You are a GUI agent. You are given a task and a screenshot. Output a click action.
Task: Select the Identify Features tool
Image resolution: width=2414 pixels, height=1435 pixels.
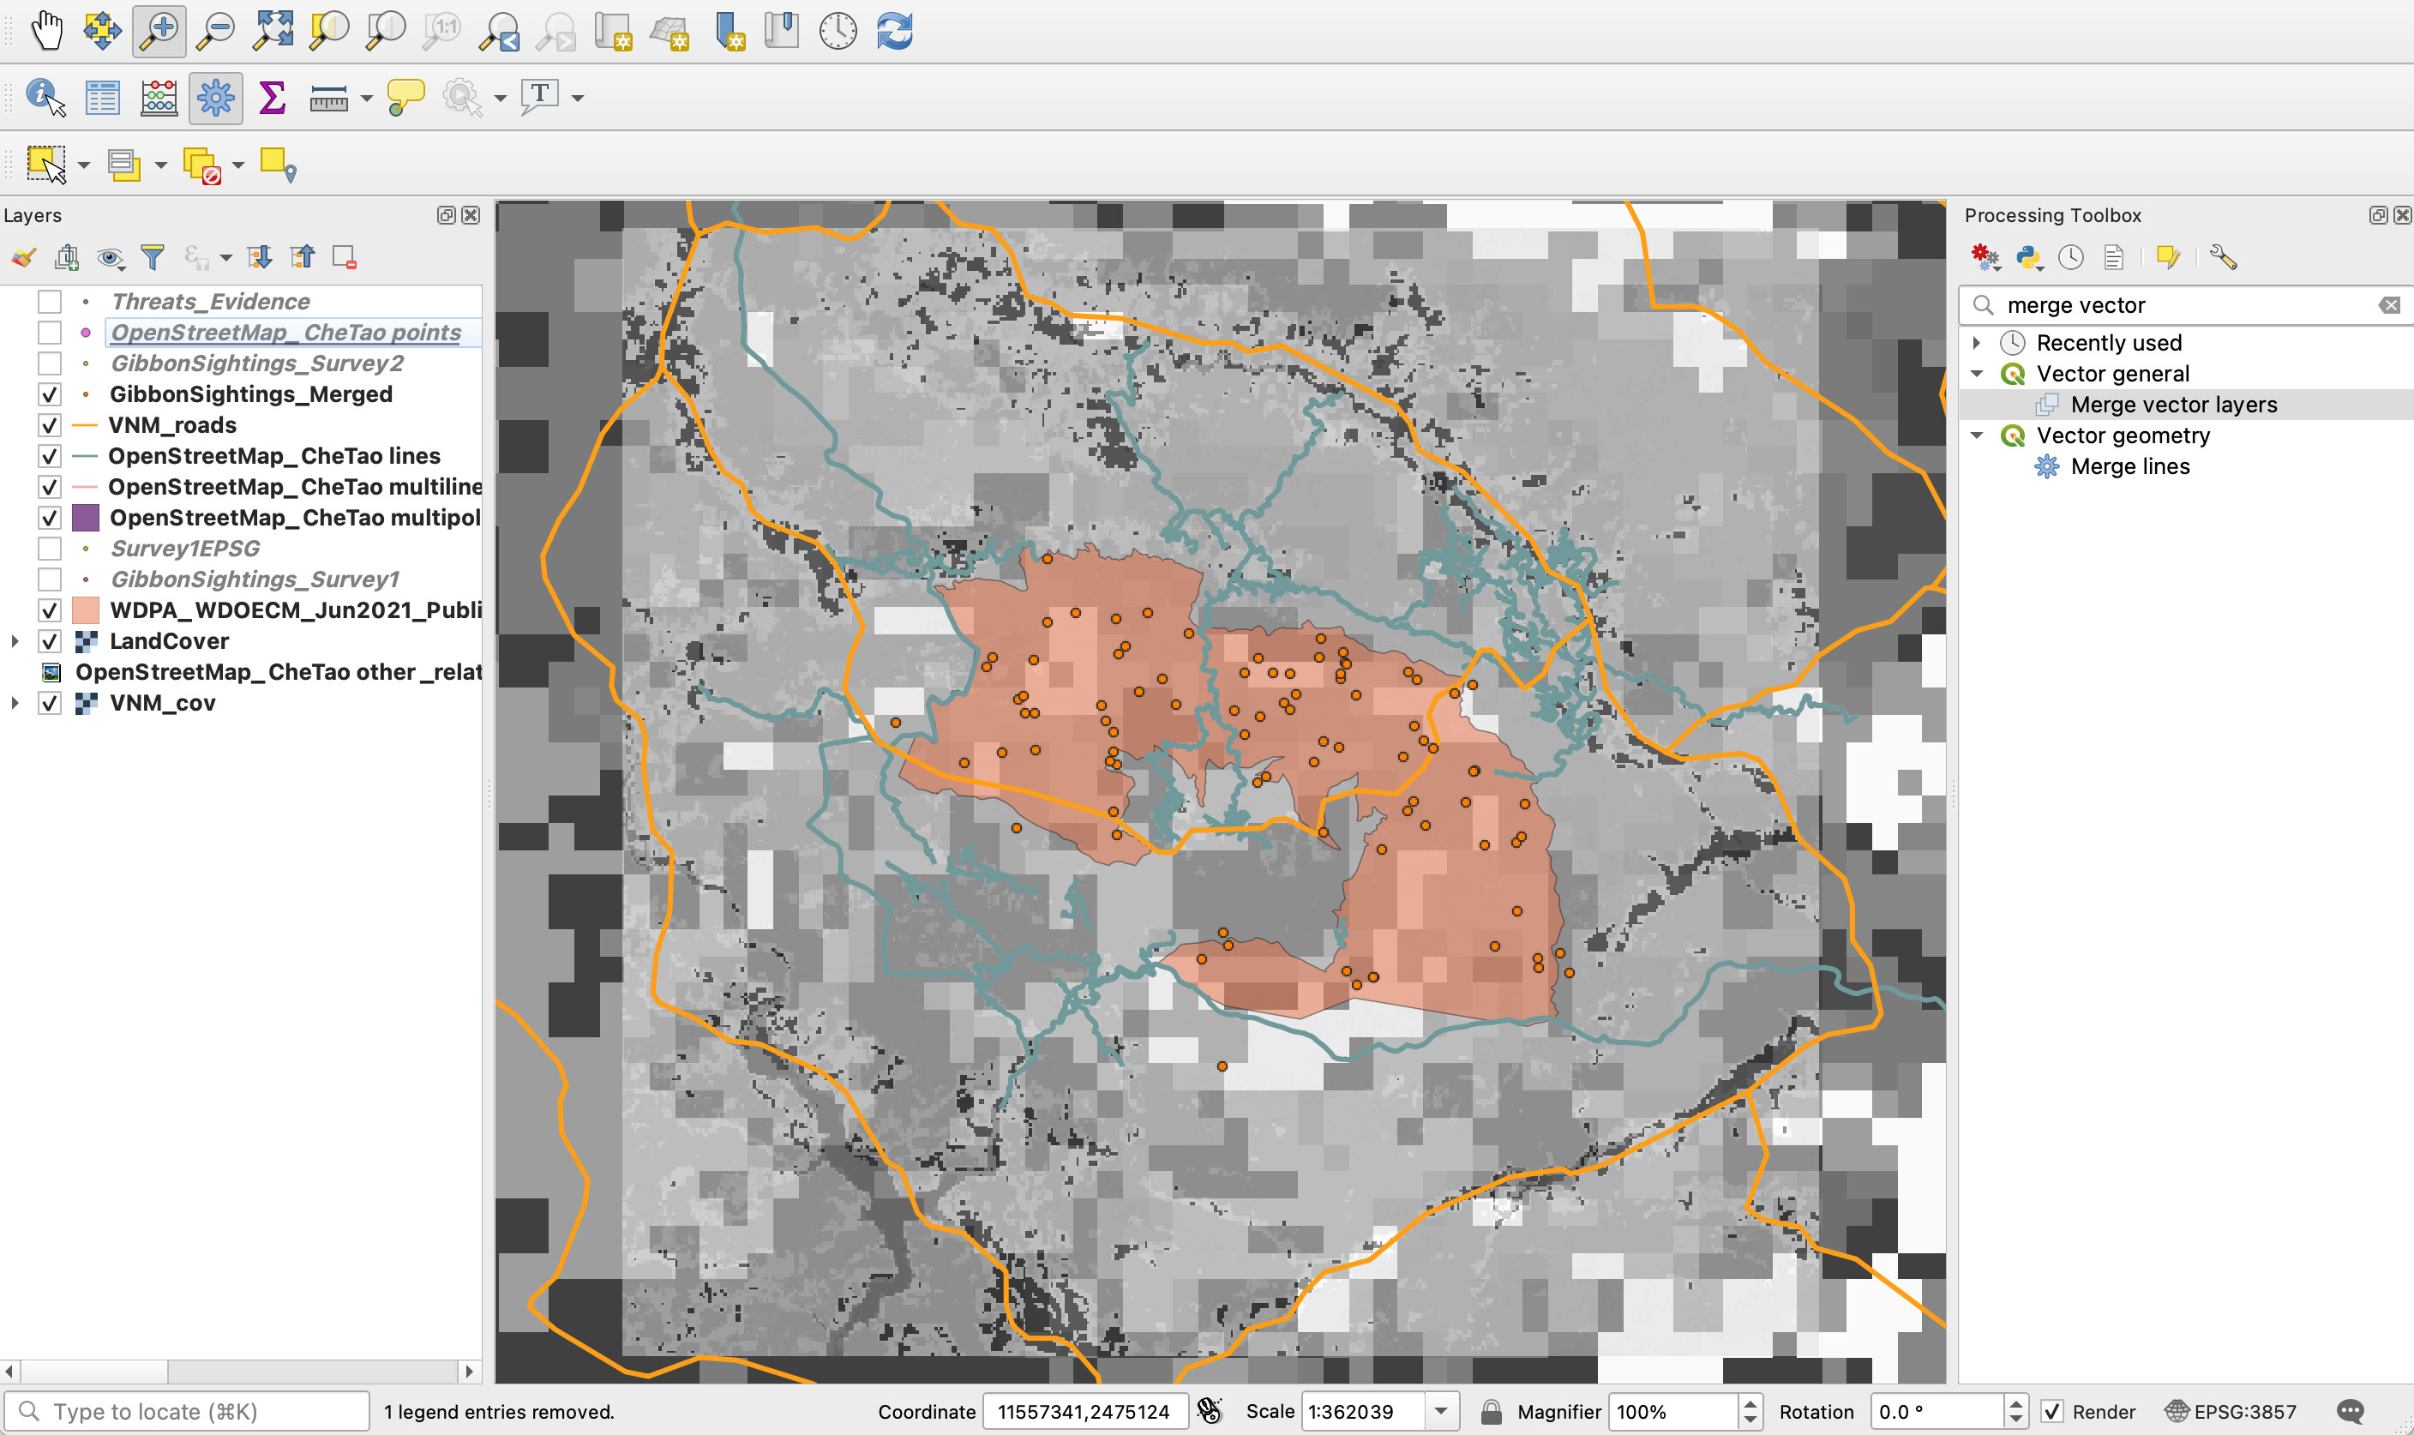pos(45,98)
